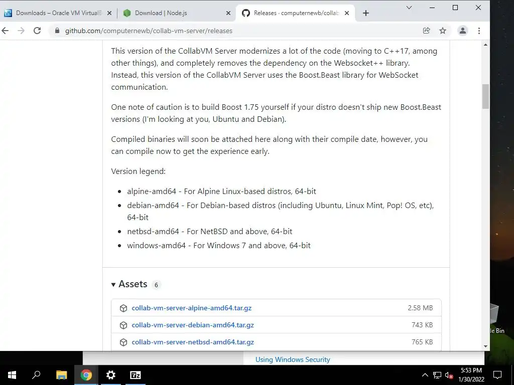Switch to the Downloads – Oracle VM VirtualBox tab
This screenshot has width=514, height=385.
pos(57,13)
